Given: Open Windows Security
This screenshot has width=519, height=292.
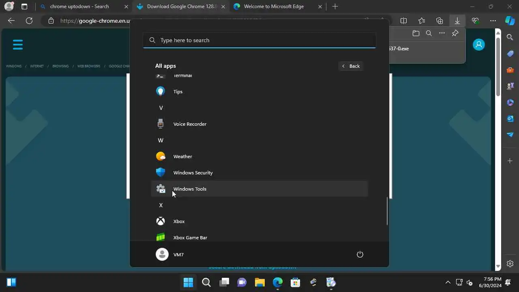Looking at the screenshot, I should click(259, 173).
